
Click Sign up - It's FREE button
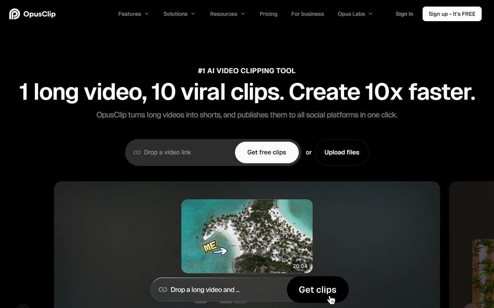point(452,14)
